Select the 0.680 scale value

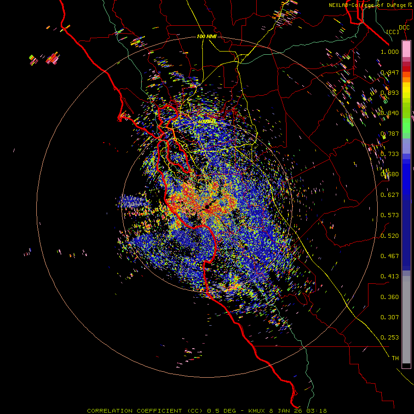(390, 174)
